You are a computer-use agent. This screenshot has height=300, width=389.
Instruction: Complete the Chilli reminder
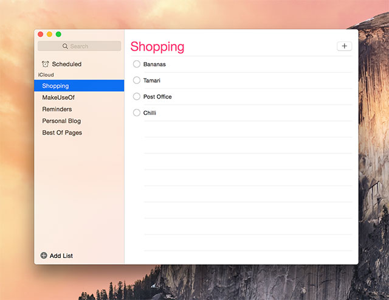[137, 113]
